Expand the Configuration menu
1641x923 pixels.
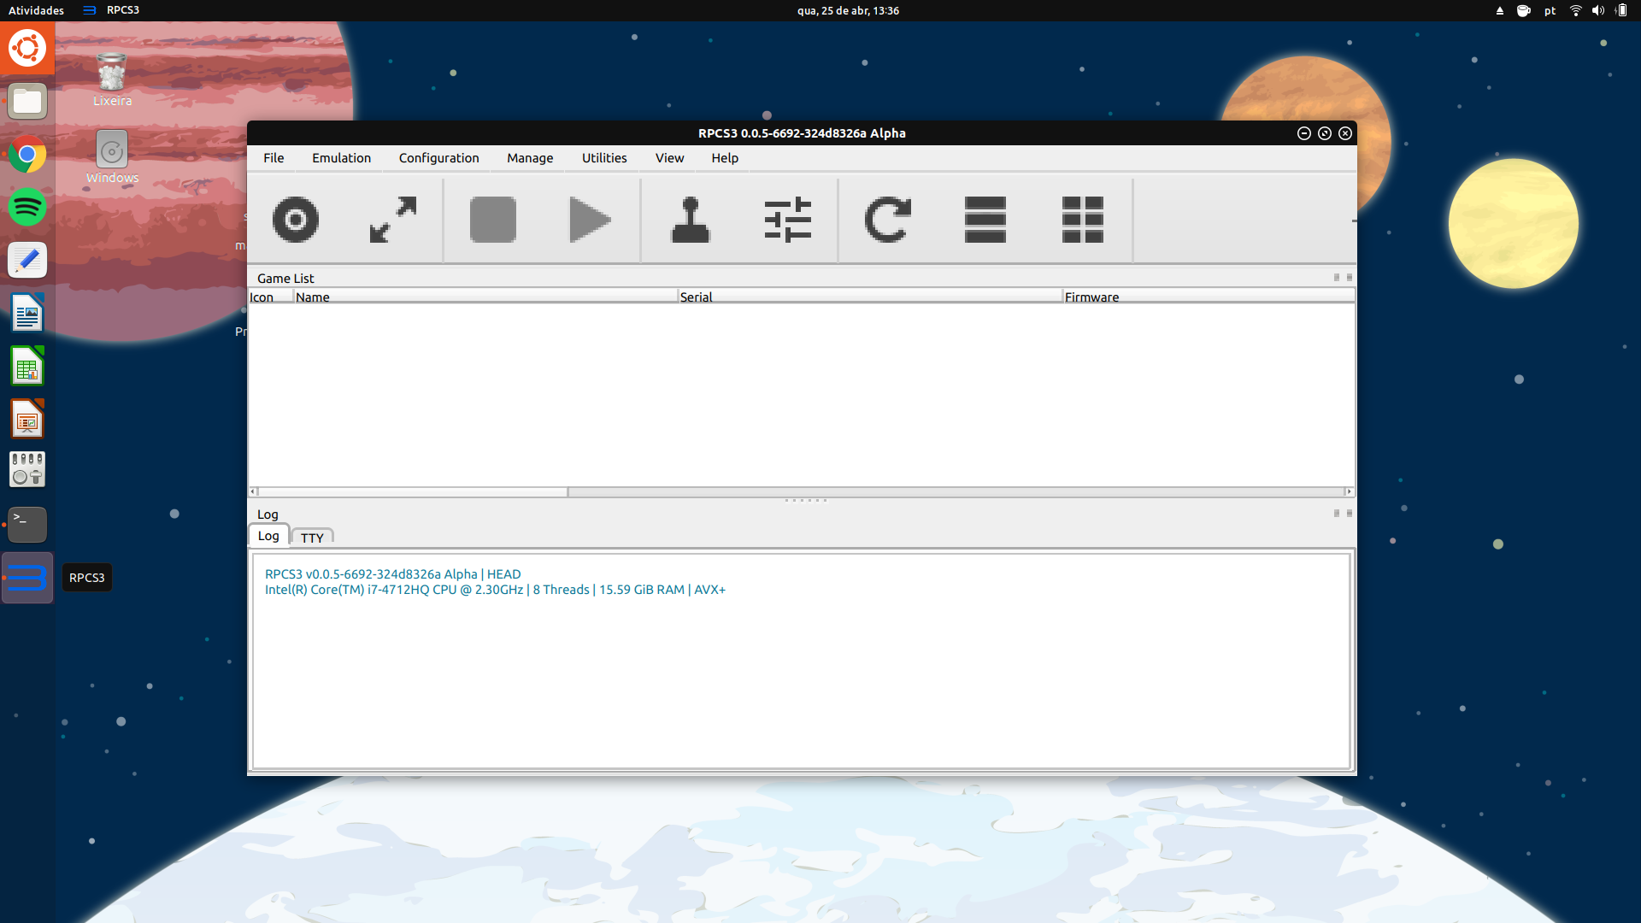438,158
